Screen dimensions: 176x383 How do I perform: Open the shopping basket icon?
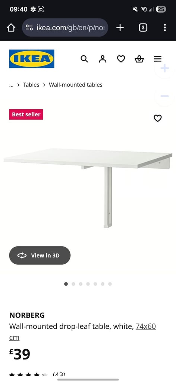[x=139, y=59]
